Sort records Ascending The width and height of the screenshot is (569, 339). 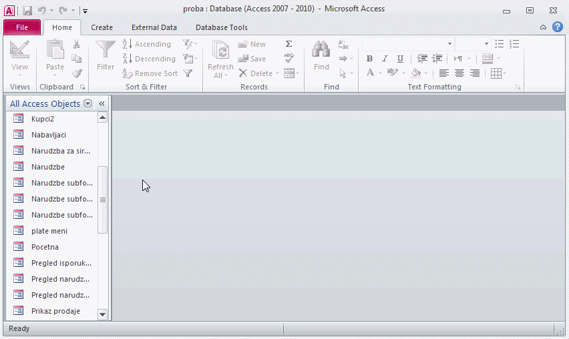pos(147,44)
